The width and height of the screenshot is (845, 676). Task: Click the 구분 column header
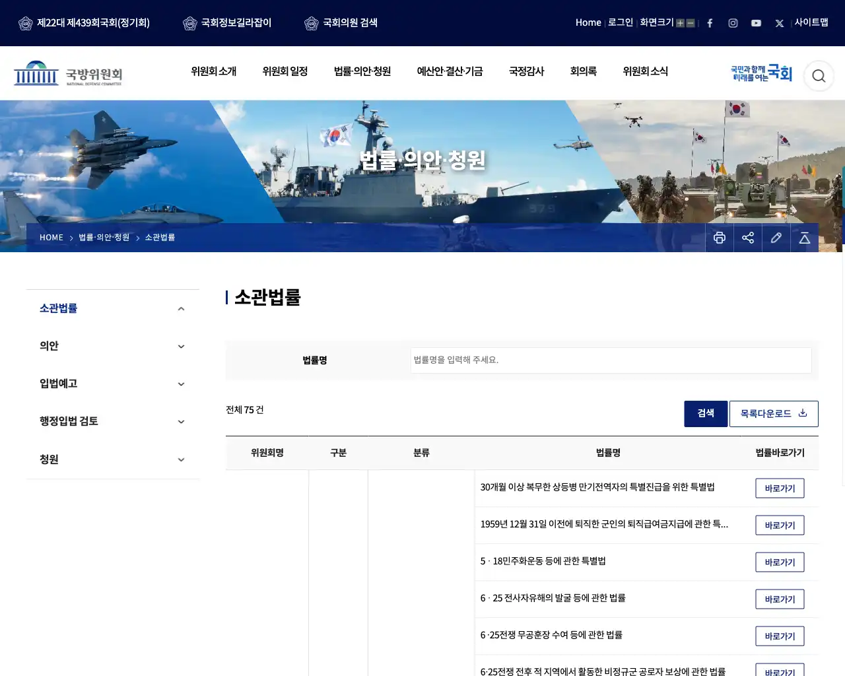tap(338, 453)
